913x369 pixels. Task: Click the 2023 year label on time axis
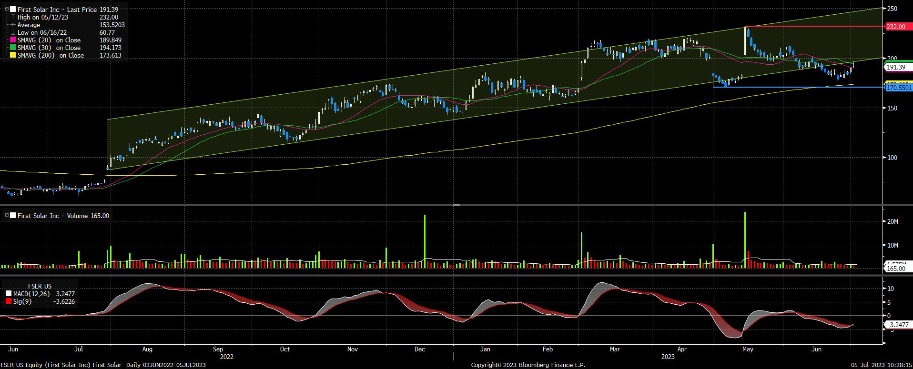pyautogui.click(x=668, y=356)
